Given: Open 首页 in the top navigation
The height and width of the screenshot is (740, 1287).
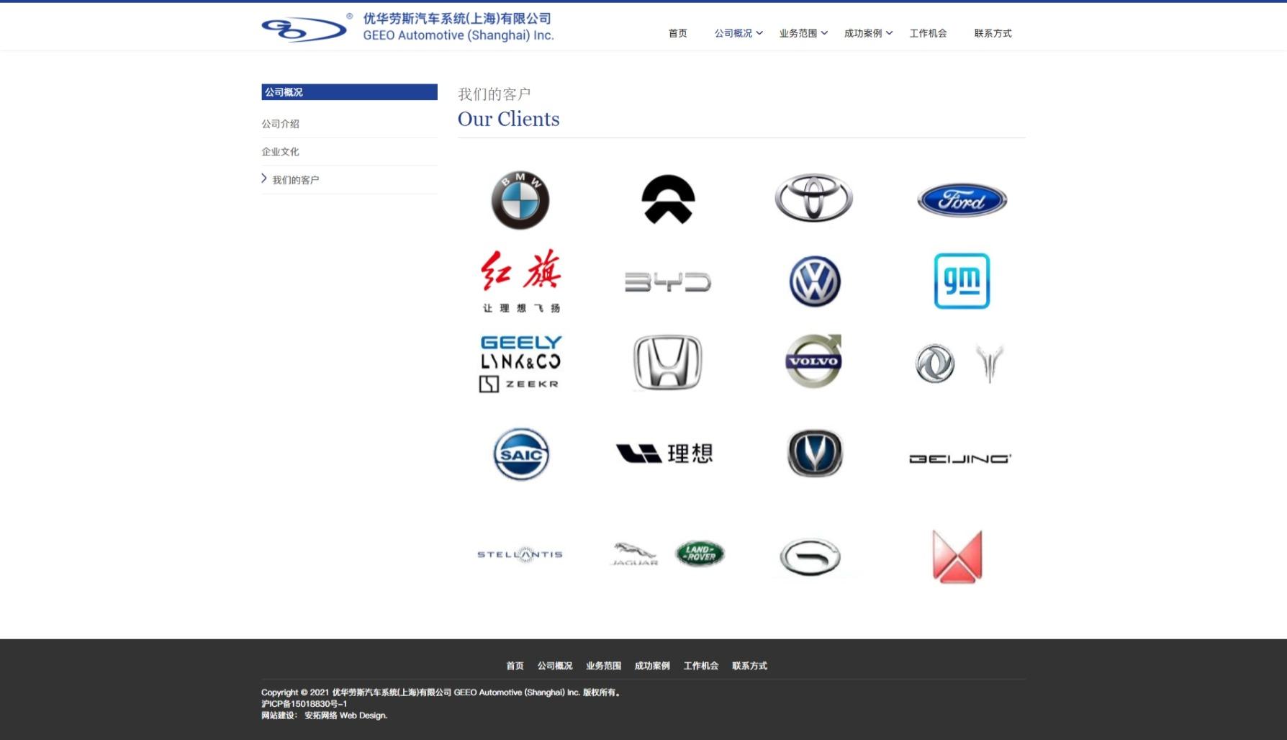Looking at the screenshot, I should point(677,33).
